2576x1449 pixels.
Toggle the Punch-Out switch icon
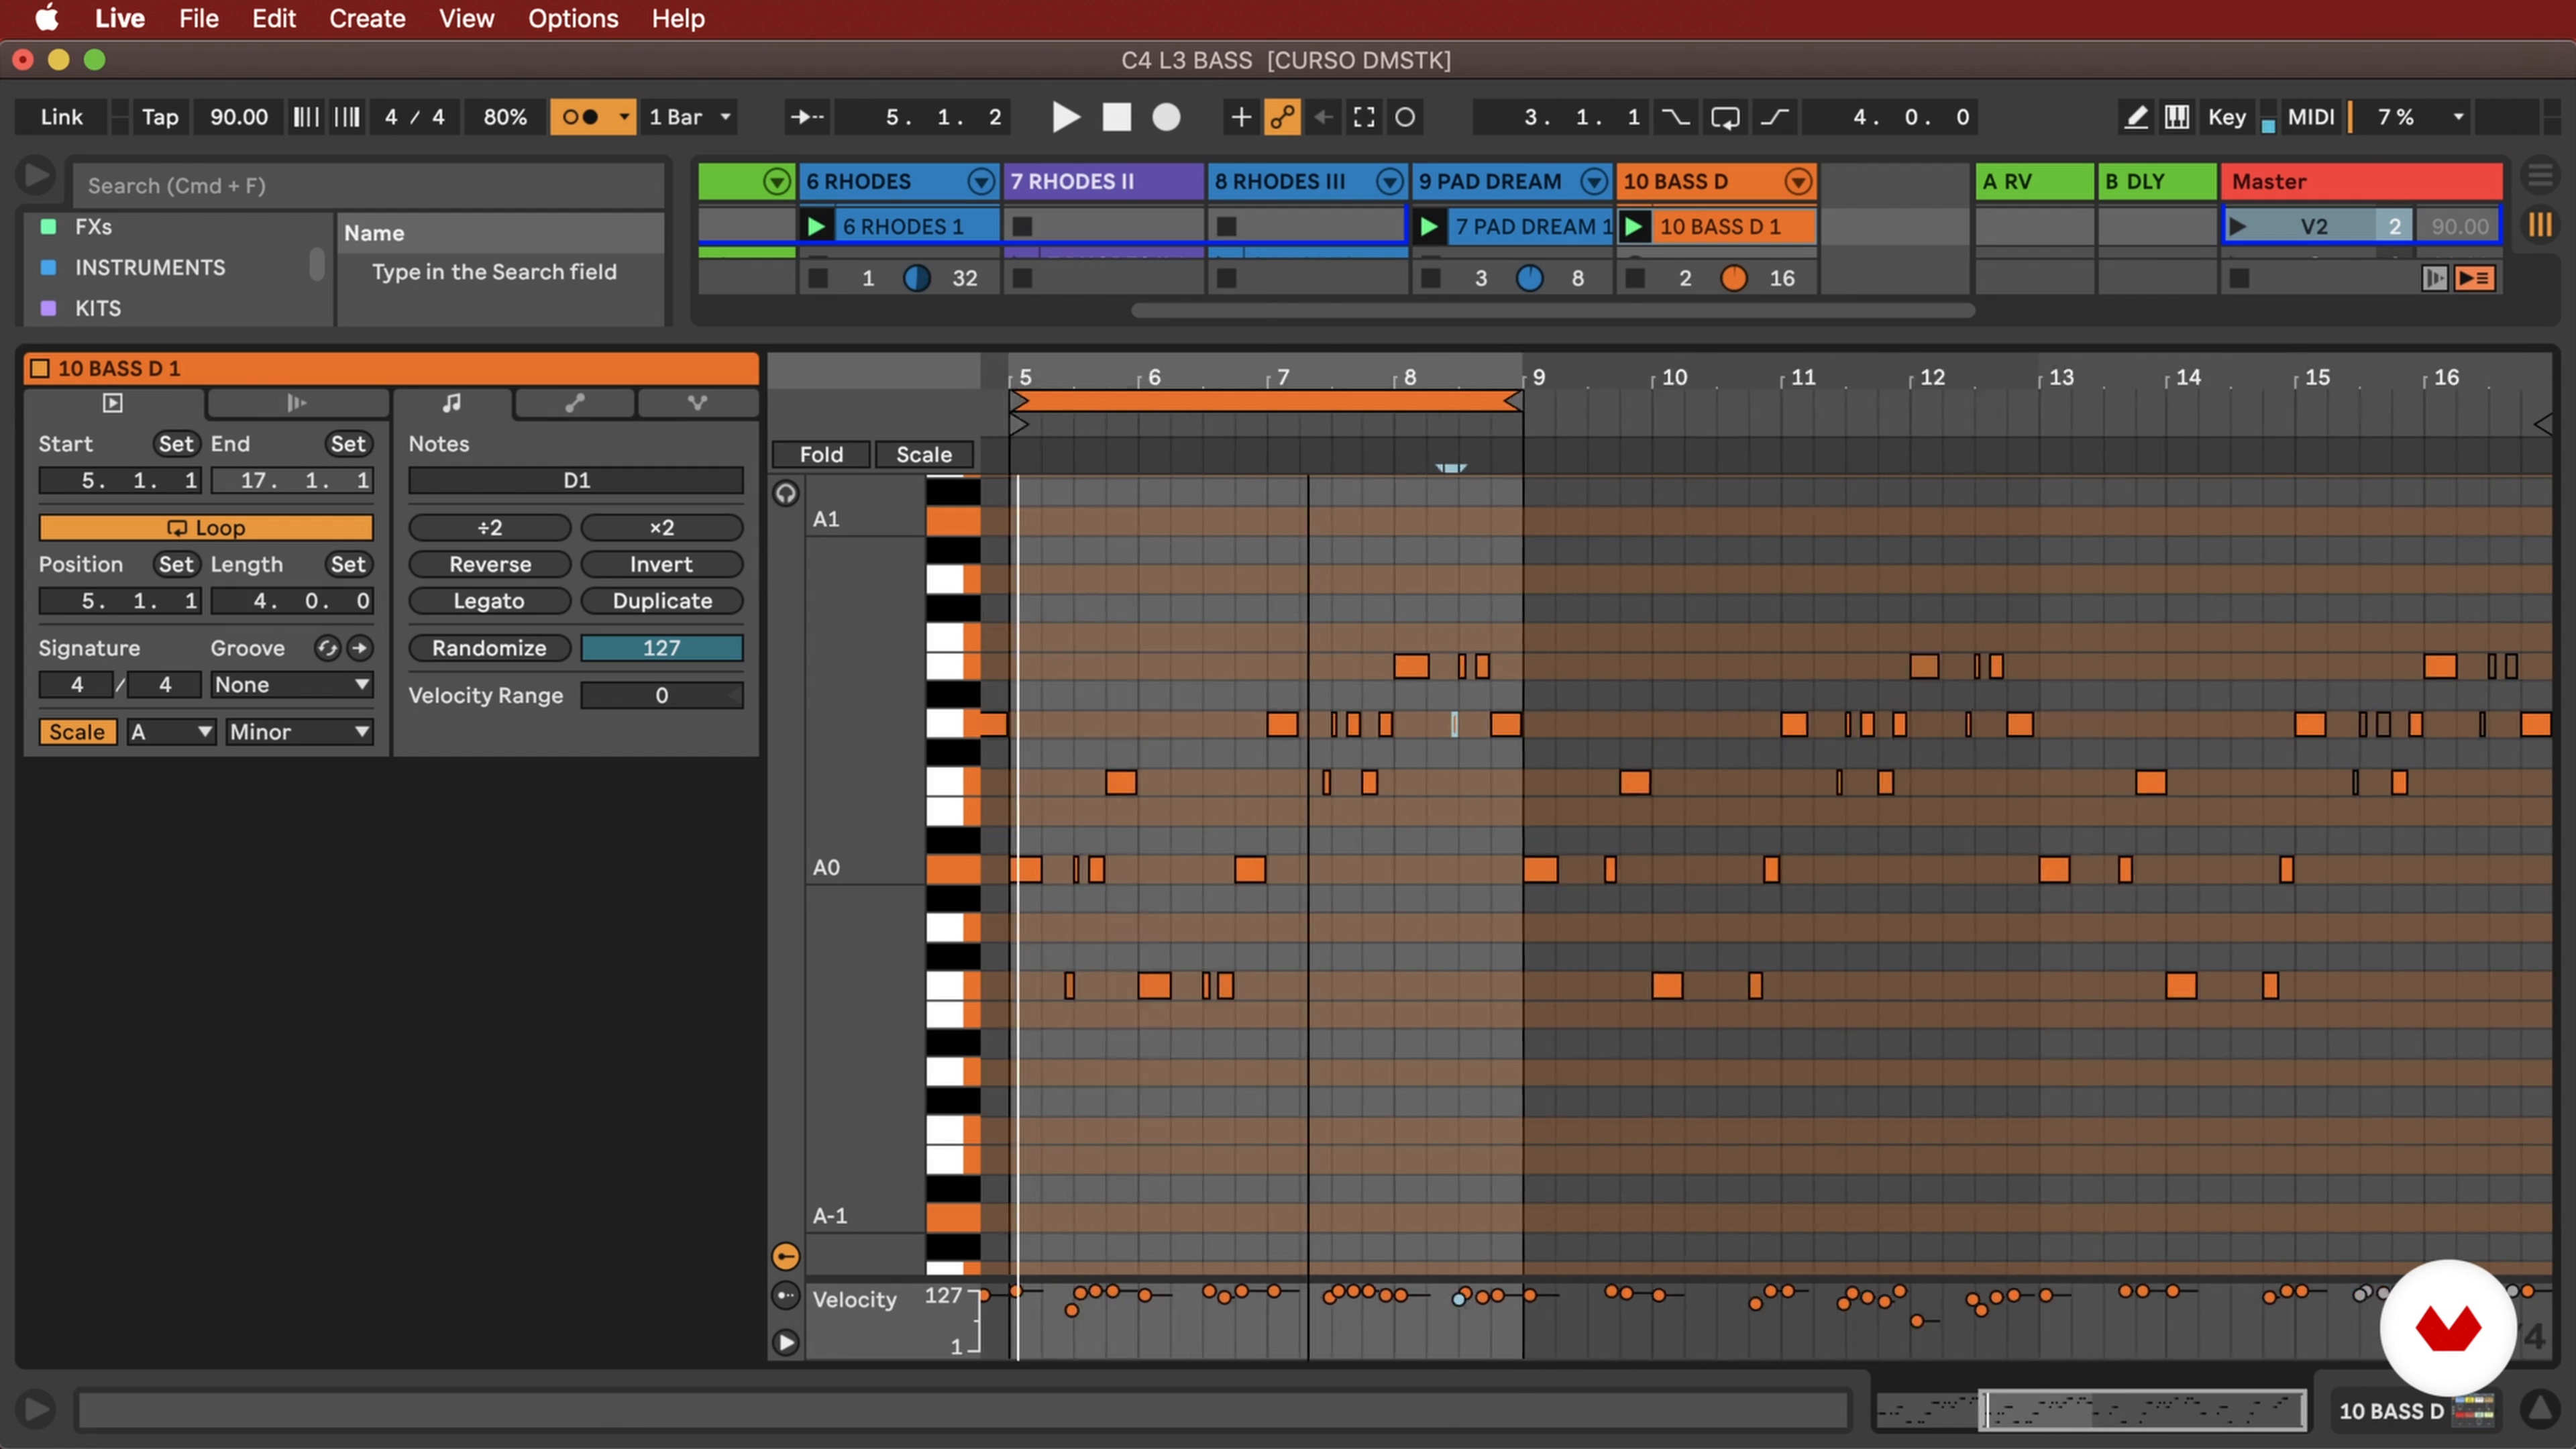(x=1774, y=117)
